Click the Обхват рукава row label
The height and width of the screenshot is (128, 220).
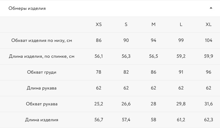click(x=42, y=104)
